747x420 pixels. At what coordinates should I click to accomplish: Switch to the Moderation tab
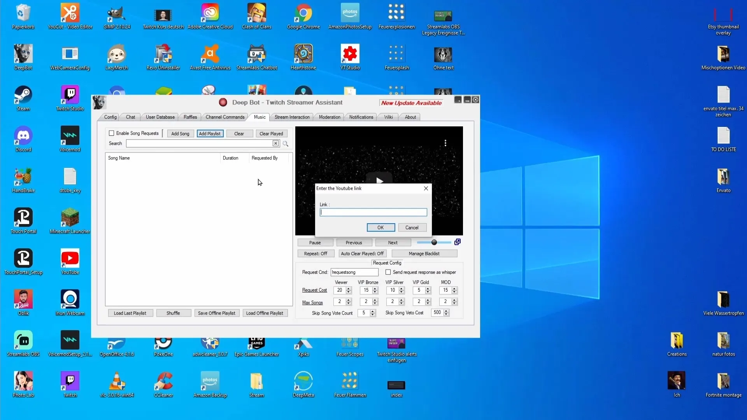[330, 117]
